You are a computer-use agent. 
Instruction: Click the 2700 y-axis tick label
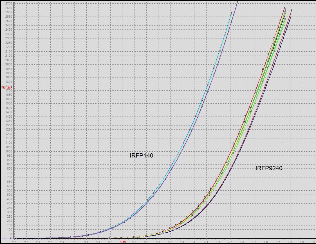[8, 3]
